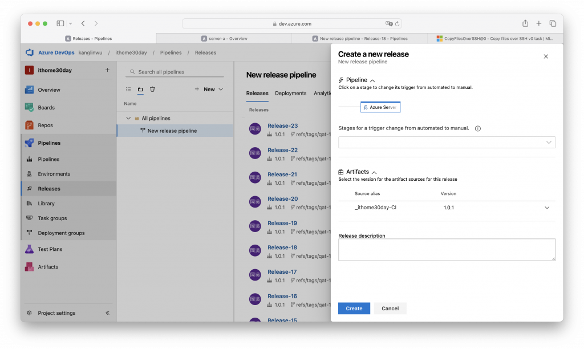Open Release-16 link
The width and height of the screenshot is (584, 349).
pyautogui.click(x=282, y=296)
